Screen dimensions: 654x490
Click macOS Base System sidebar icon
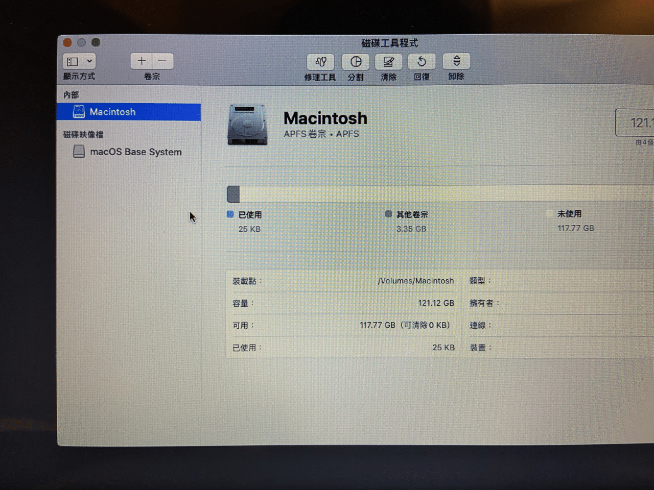click(x=79, y=151)
